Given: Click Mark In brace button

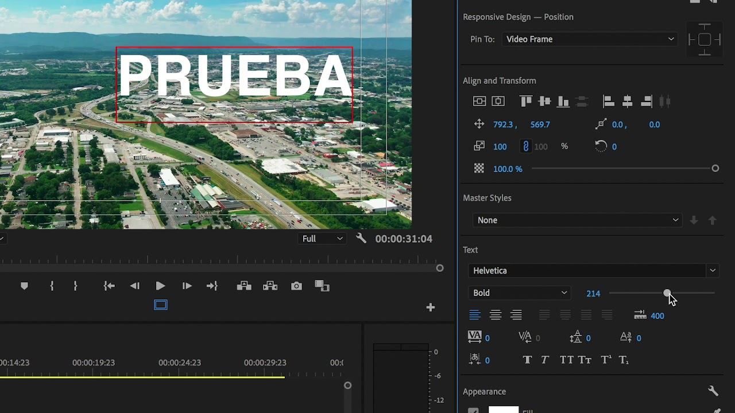Looking at the screenshot, I should tap(52, 286).
